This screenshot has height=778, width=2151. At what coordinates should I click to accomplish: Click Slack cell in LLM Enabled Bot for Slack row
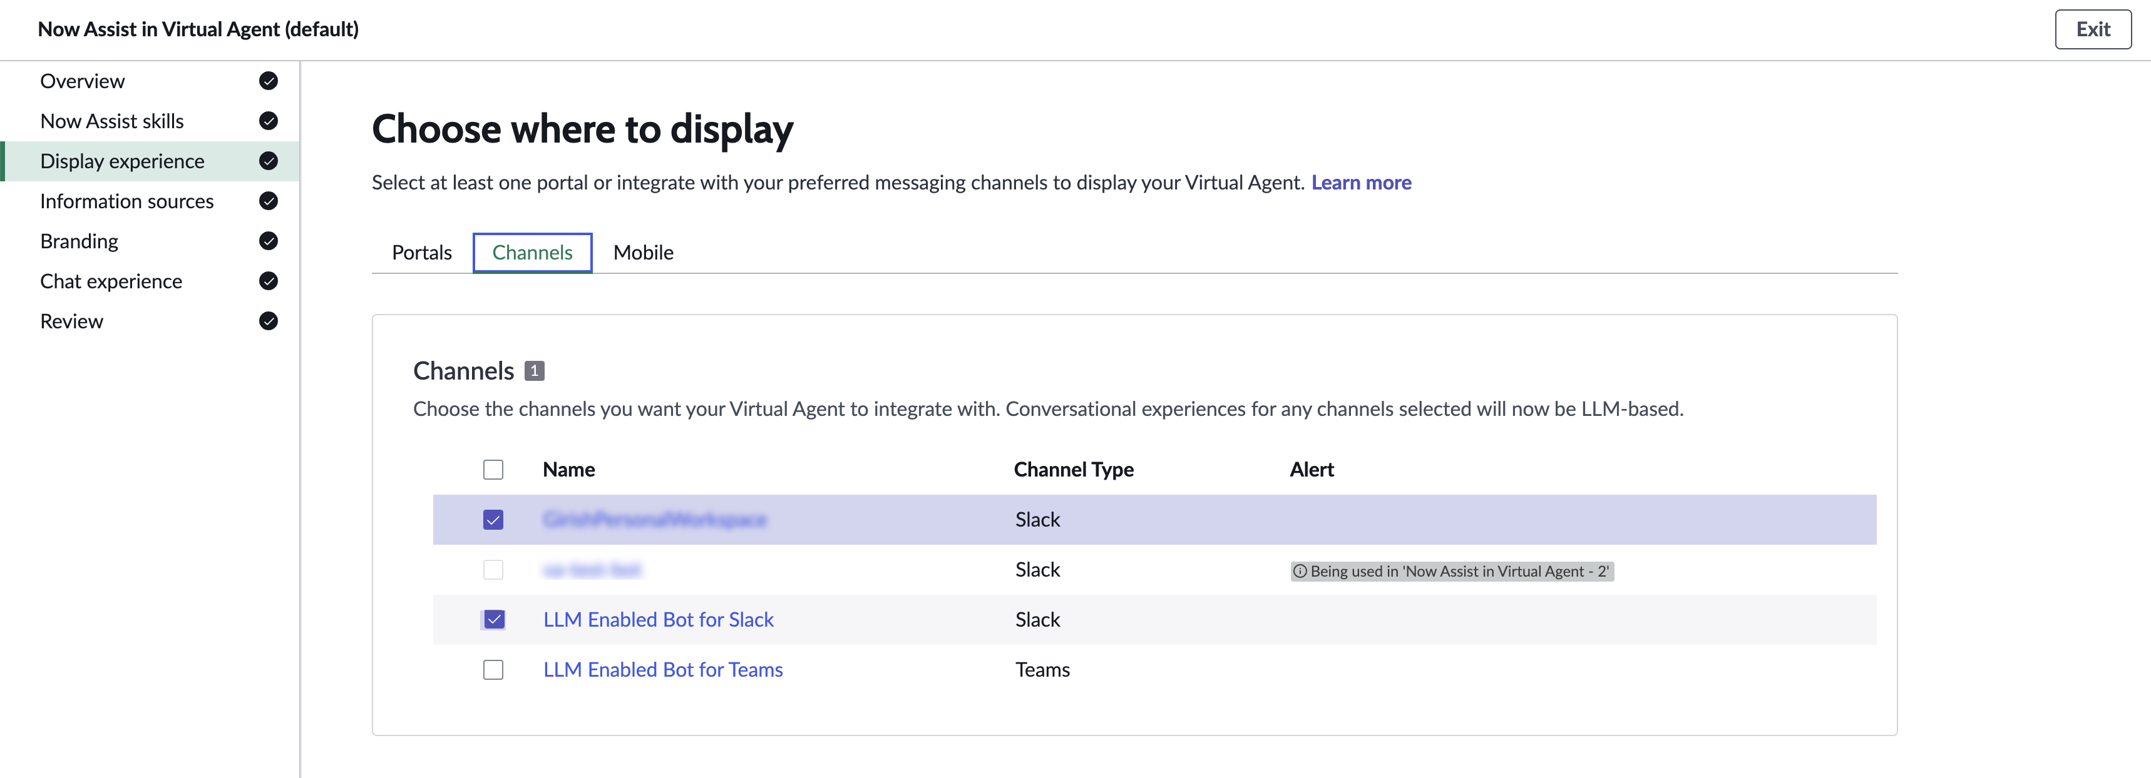1037,620
